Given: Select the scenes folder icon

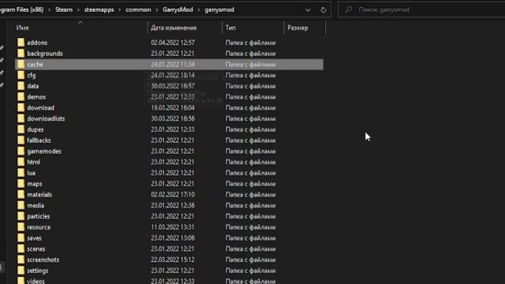Looking at the screenshot, I should point(21,249).
